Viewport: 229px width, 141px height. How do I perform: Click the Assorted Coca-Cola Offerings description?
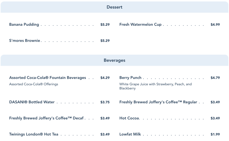coord(33,84)
